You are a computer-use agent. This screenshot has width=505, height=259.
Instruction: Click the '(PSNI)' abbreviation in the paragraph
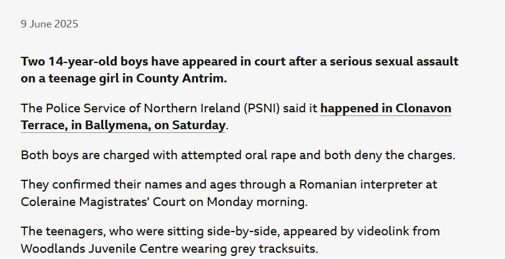262,109
